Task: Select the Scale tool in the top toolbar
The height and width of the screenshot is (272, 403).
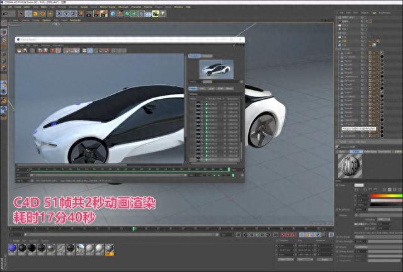Action: tap(36, 13)
